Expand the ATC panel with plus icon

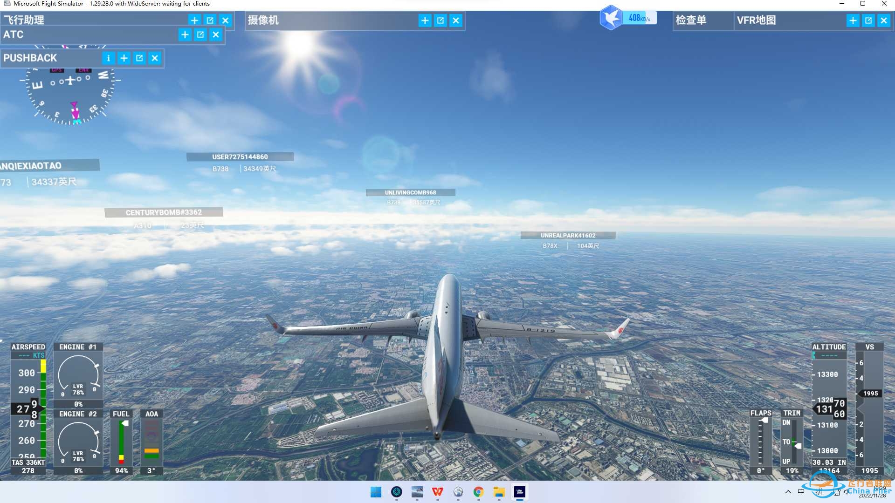pos(185,34)
